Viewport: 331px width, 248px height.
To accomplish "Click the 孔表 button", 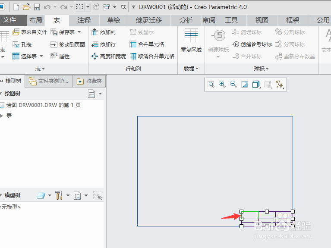I will click(x=22, y=44).
